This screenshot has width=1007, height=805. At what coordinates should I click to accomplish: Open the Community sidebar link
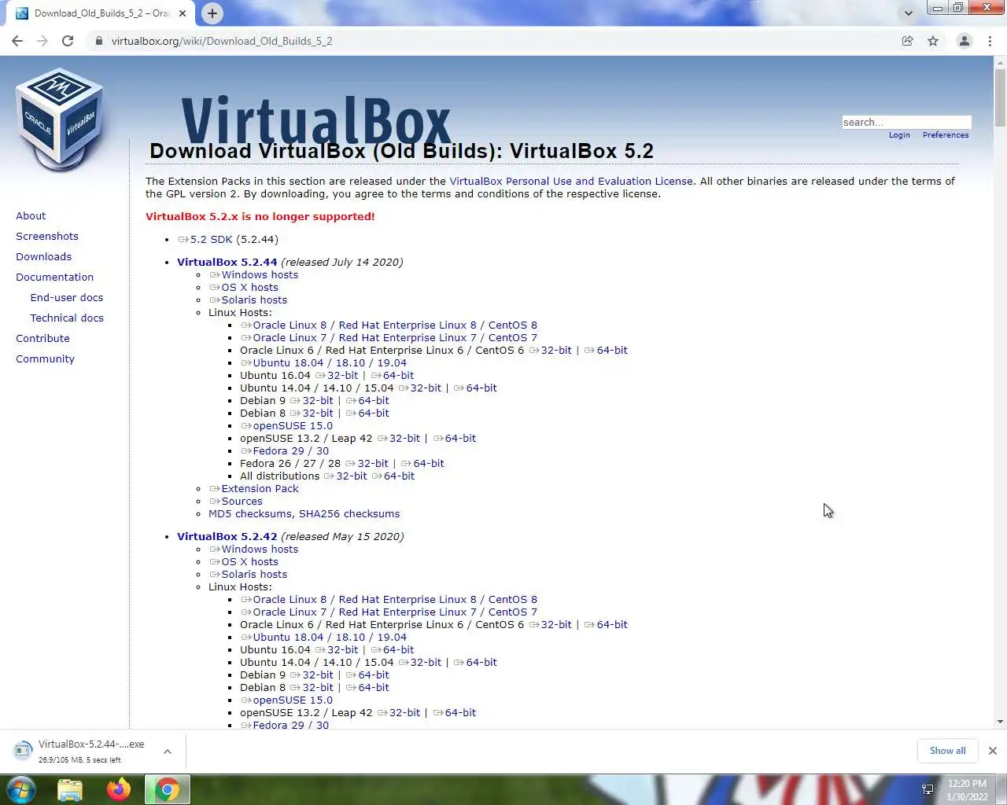coord(45,359)
